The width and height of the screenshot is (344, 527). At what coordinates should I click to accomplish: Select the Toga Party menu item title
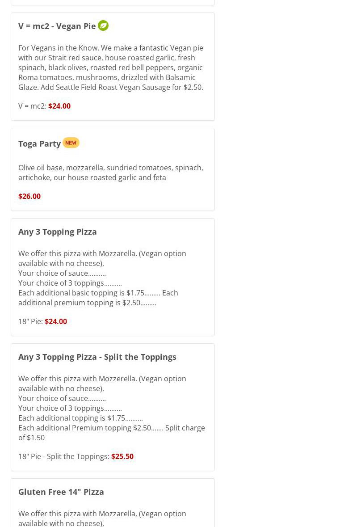[x=39, y=143]
